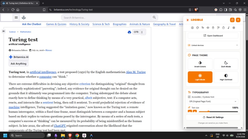The height and width of the screenshot is (139, 248).
Task: Click the search magnifier in Britannica search
Action: point(154,17)
